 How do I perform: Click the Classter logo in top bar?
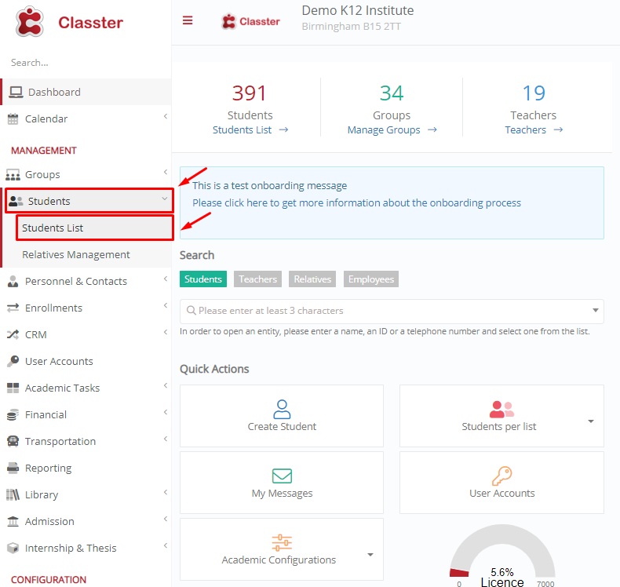[250, 21]
